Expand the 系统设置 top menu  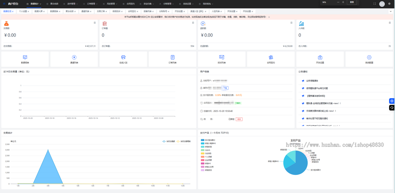coord(187,4)
